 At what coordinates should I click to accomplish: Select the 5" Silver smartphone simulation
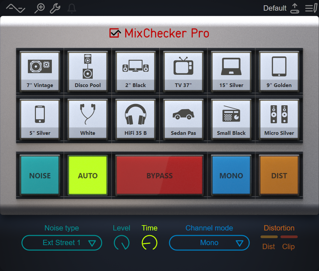[x=40, y=119]
